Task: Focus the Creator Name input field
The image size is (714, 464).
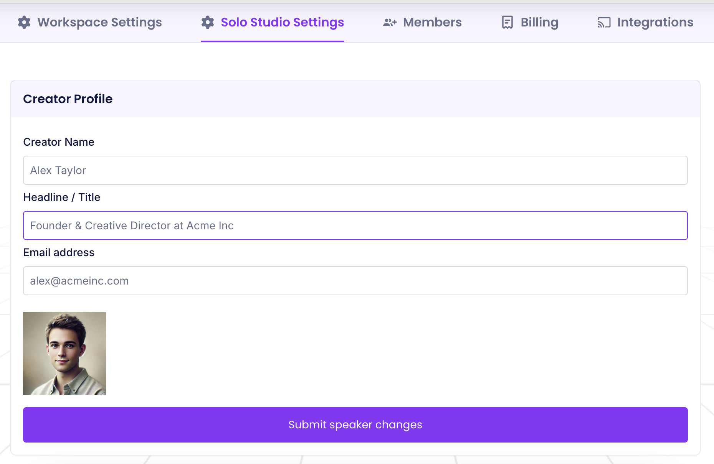Action: click(355, 170)
